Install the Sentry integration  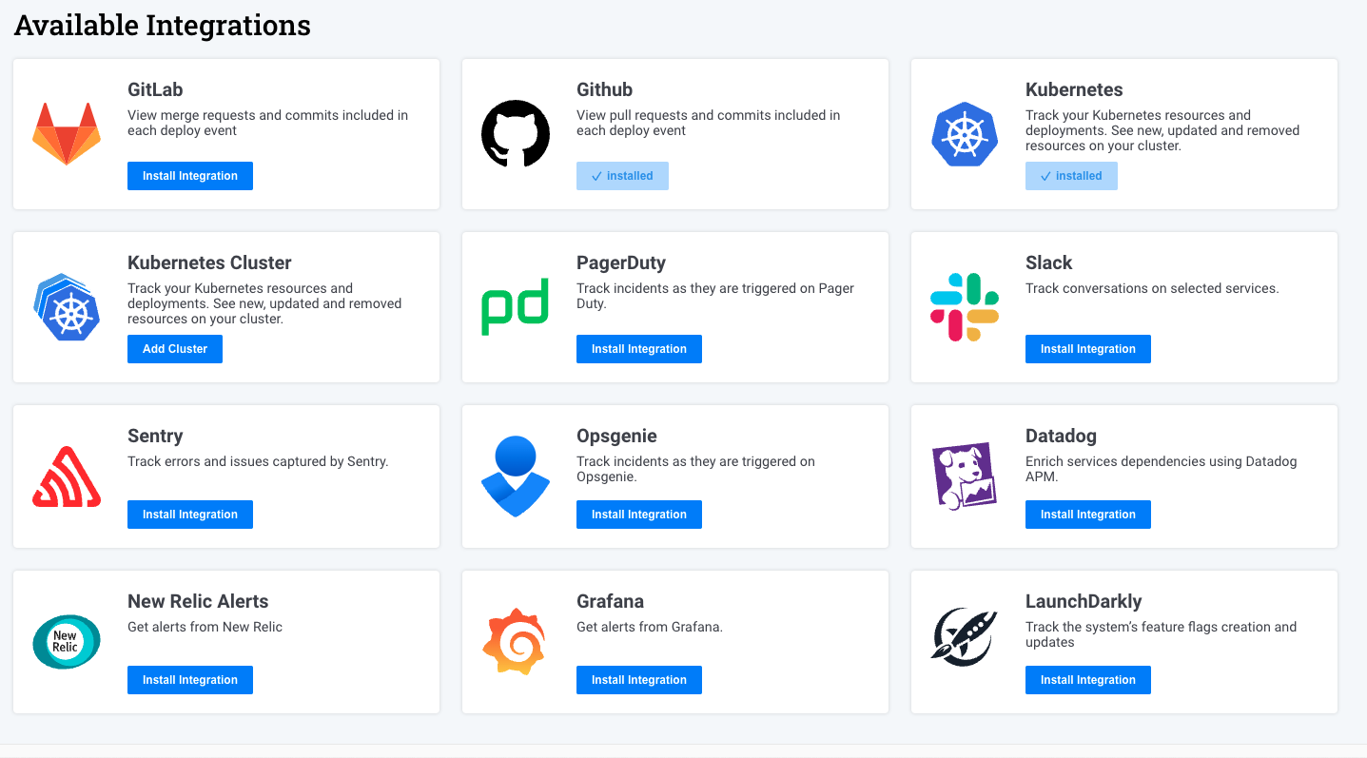tap(190, 515)
